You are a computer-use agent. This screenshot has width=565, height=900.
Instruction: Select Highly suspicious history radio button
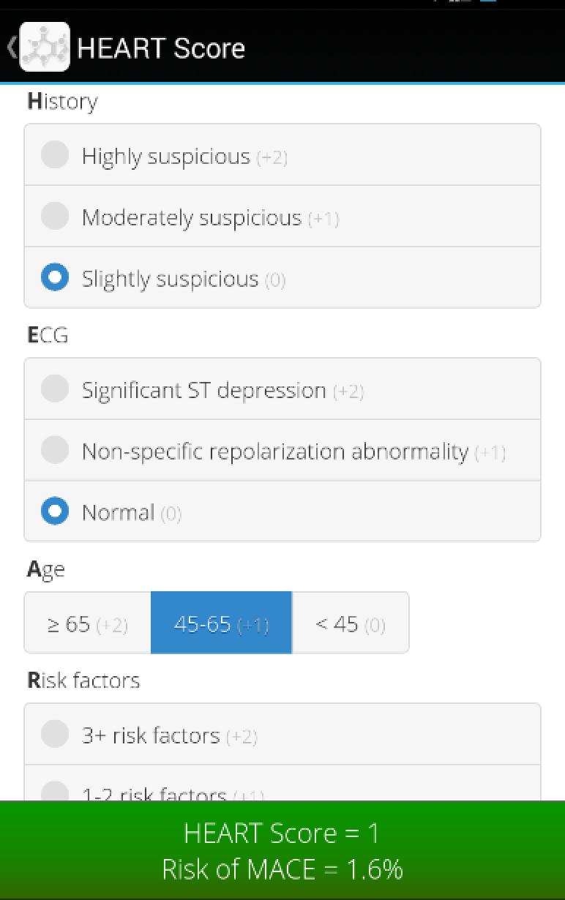pyautogui.click(x=55, y=155)
